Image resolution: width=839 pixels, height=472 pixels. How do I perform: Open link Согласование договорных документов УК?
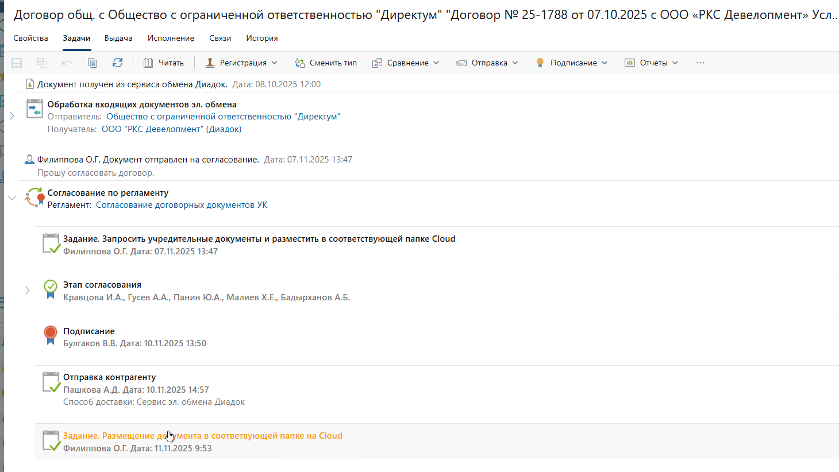click(182, 205)
